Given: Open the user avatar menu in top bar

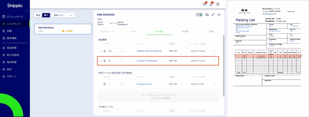Looking at the screenshot, I should 218,4.
